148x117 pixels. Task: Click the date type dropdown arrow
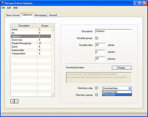tap(130, 88)
